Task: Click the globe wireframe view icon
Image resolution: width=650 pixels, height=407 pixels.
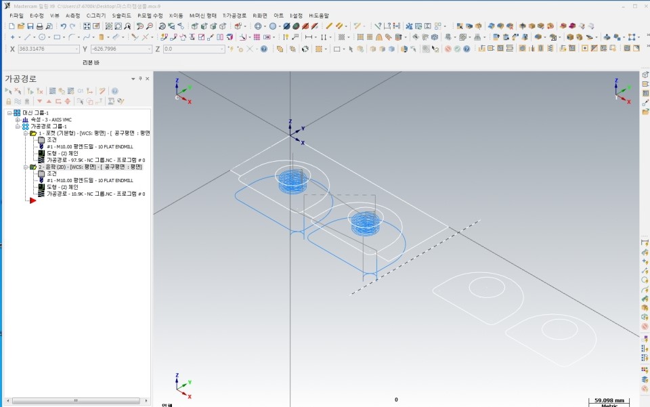Action: 258,26
